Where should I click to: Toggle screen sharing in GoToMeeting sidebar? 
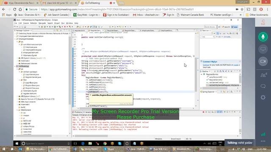(263, 49)
